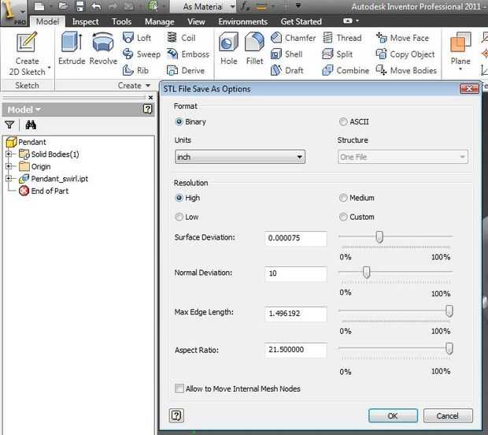Click the Normal Deviation slider handle
488x435 pixels.
tap(366, 272)
